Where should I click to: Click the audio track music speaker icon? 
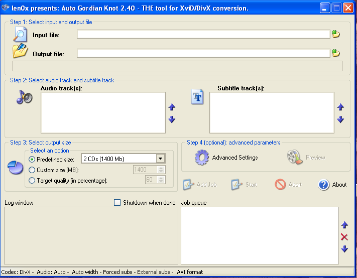point(25,97)
